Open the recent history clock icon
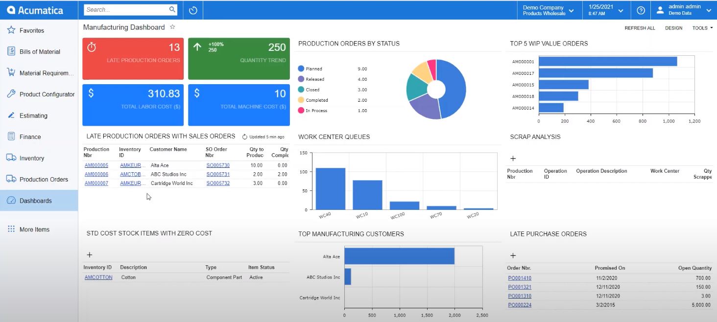This screenshot has height=322, width=717. (x=193, y=10)
